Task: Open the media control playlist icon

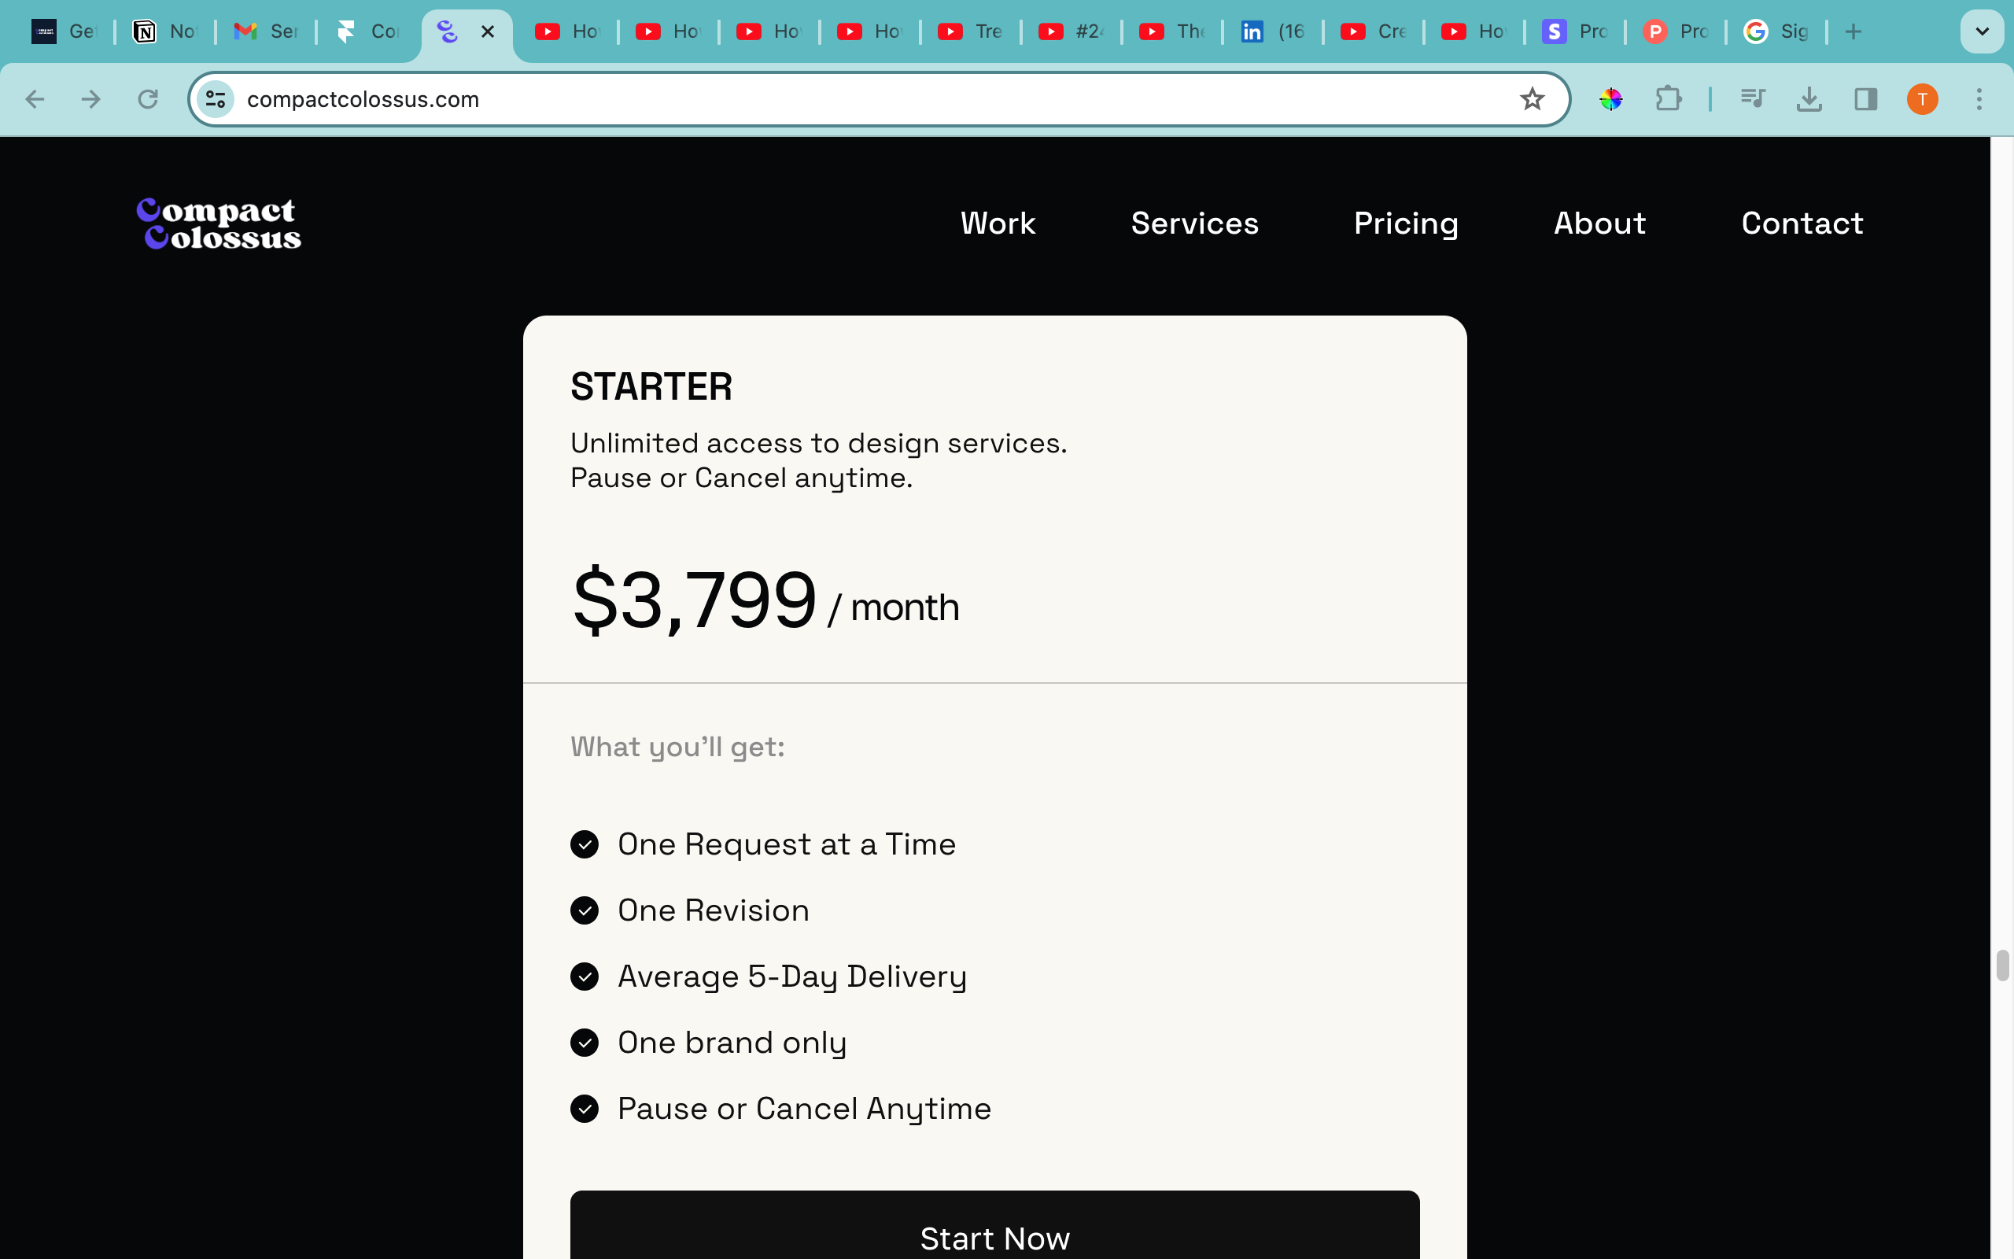Action: coord(1753,99)
